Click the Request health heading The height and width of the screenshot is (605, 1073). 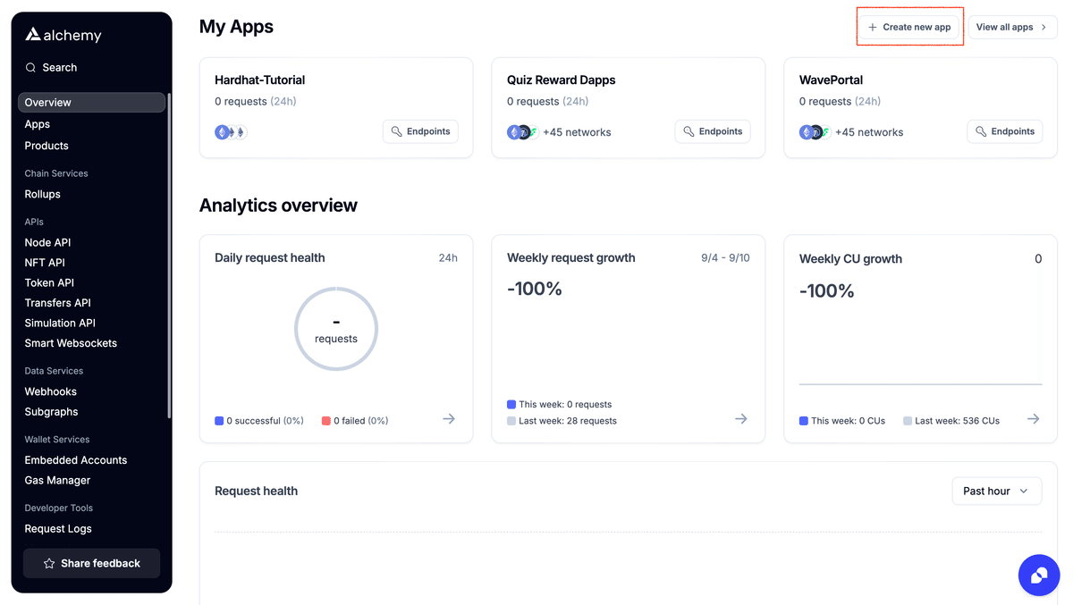[257, 492]
